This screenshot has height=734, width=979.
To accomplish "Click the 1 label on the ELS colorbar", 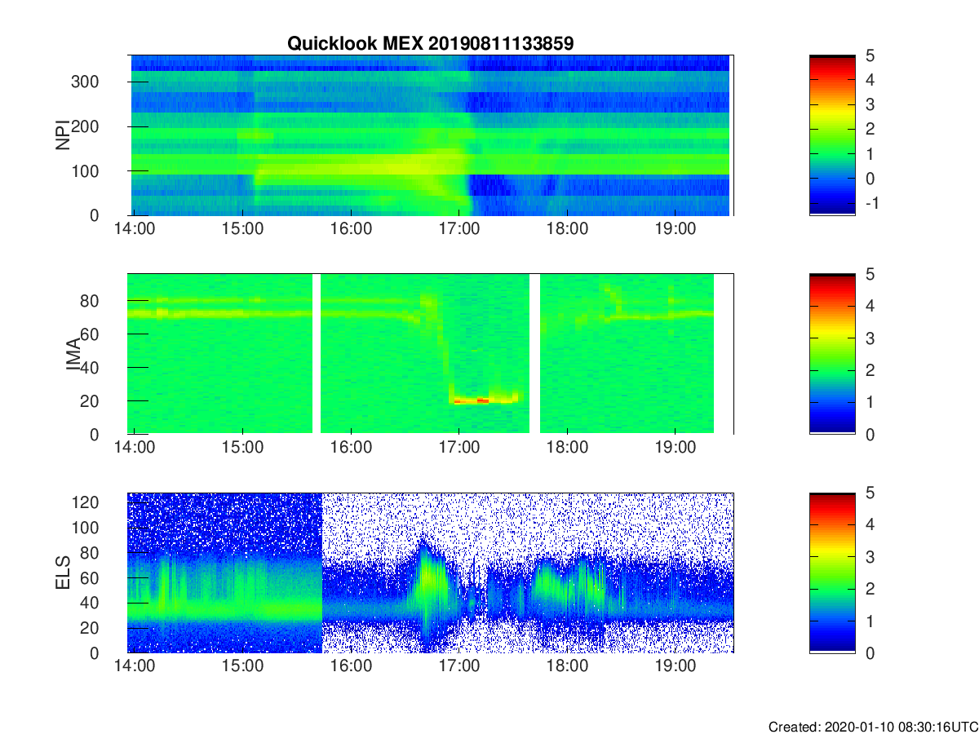I will (x=870, y=621).
